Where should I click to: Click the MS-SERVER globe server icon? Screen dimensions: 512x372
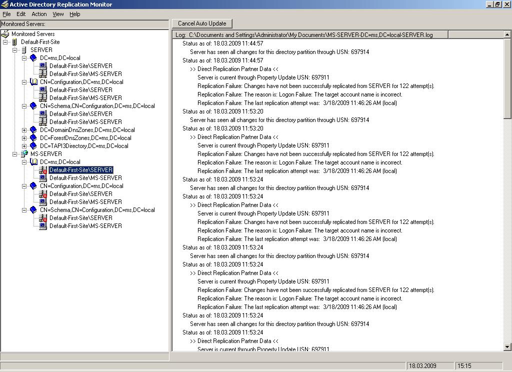(x=24, y=154)
